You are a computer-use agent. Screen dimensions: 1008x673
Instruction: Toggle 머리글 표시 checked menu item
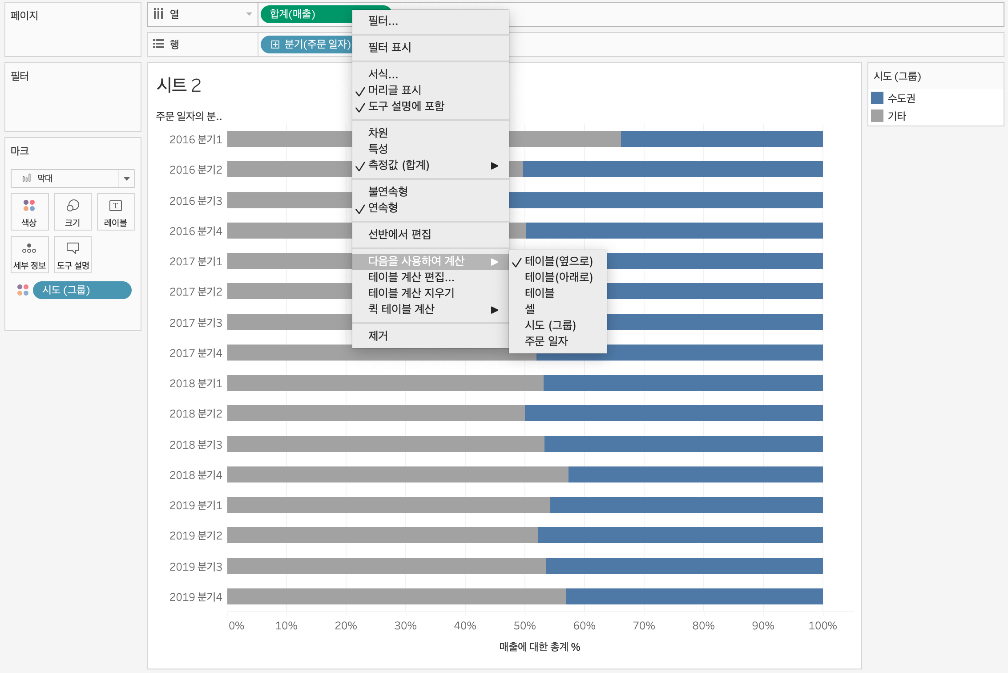click(394, 90)
